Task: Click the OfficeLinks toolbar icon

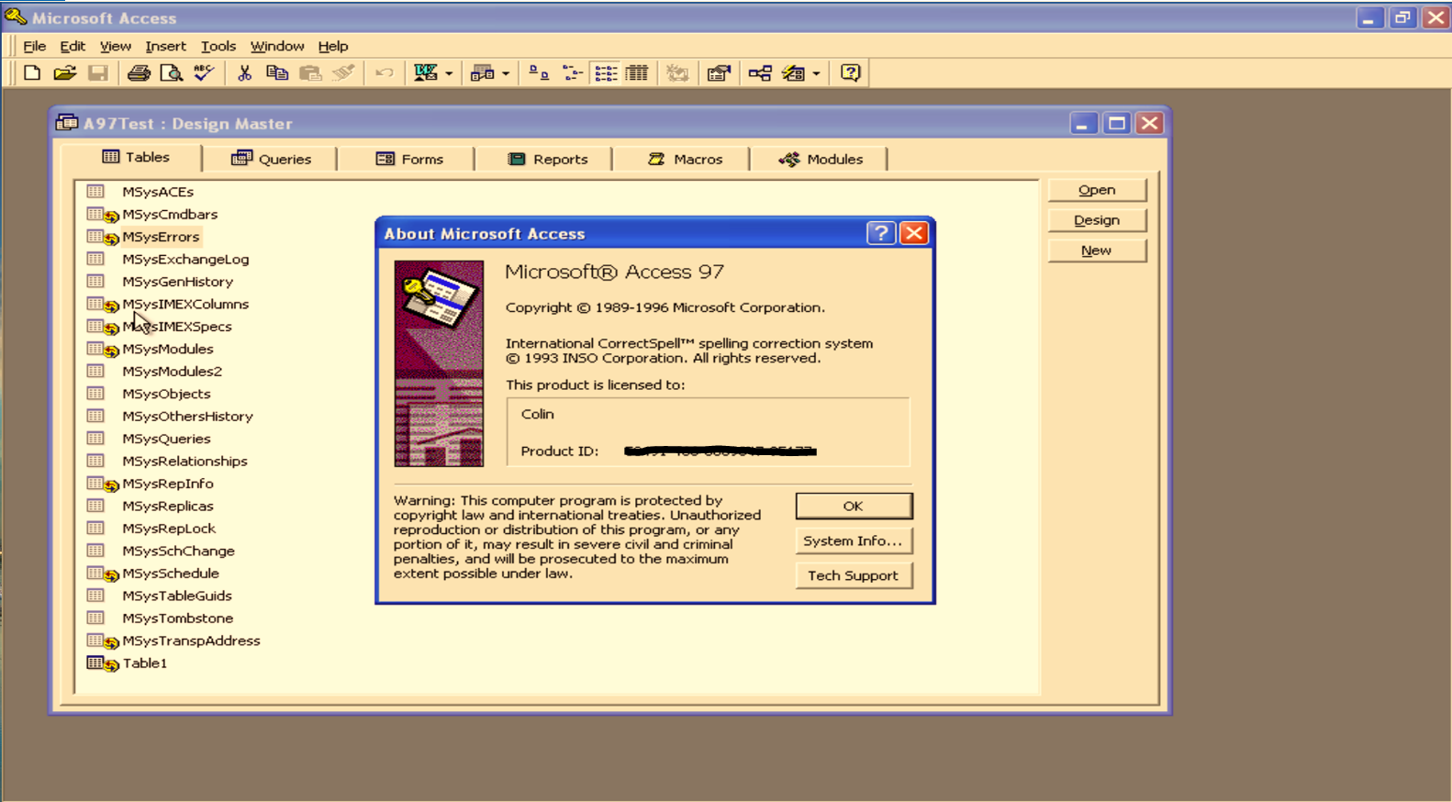Action: [x=425, y=73]
